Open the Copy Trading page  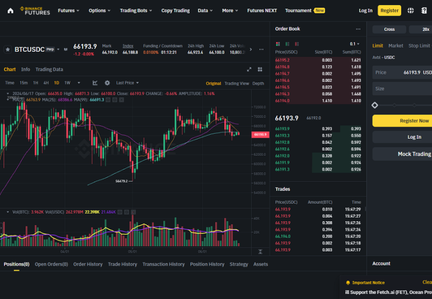point(176,10)
